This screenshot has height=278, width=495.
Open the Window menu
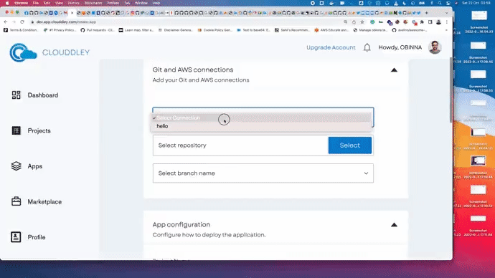pyautogui.click(x=141, y=3)
